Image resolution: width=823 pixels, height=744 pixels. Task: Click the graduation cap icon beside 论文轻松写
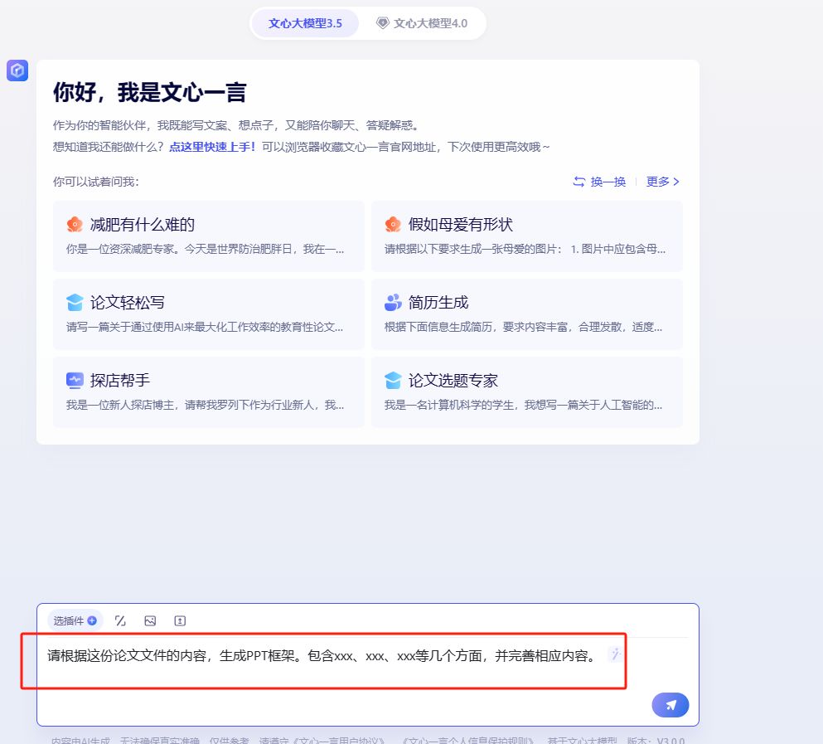click(75, 302)
